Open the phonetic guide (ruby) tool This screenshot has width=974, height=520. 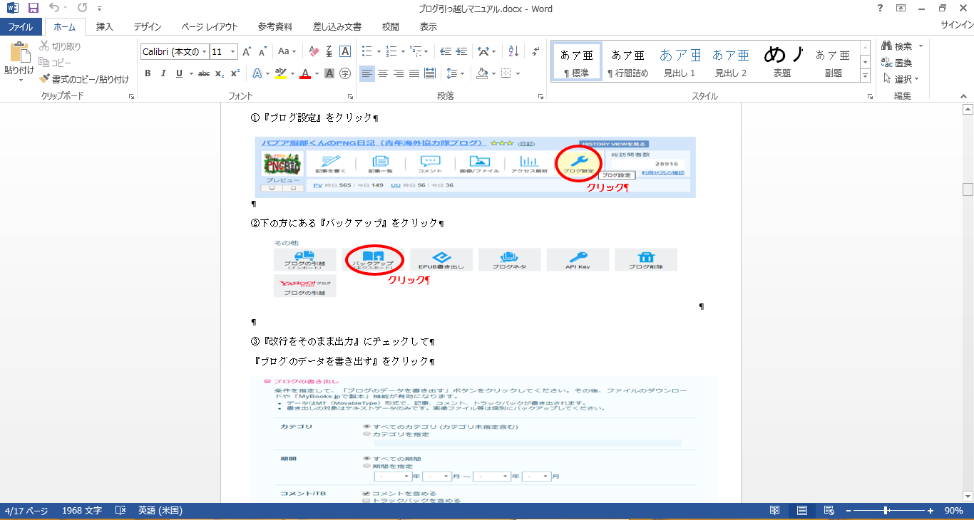point(329,51)
